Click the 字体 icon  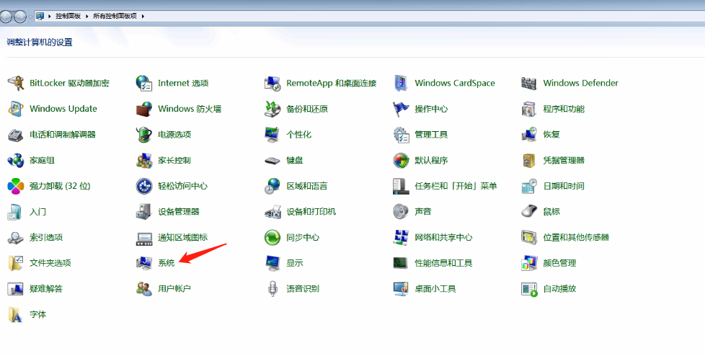(x=16, y=315)
